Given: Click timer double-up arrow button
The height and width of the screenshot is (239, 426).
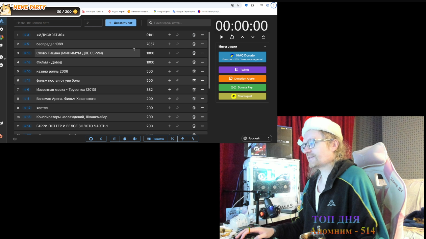Looking at the screenshot, I should click(x=264, y=37).
